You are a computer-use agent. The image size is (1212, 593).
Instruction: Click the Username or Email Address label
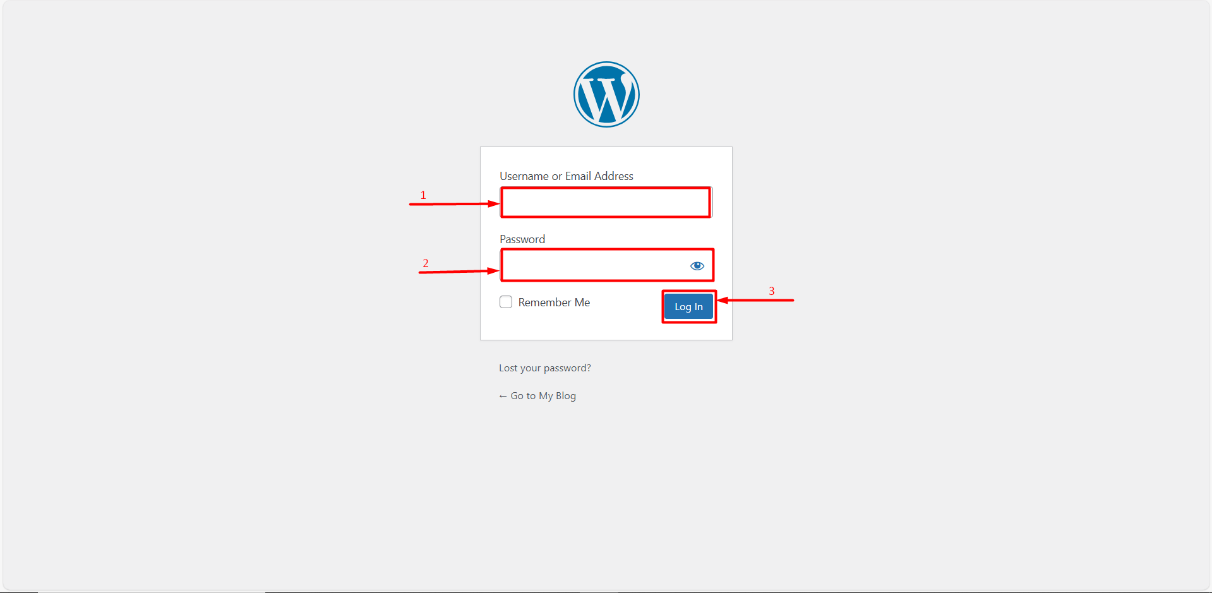(567, 176)
